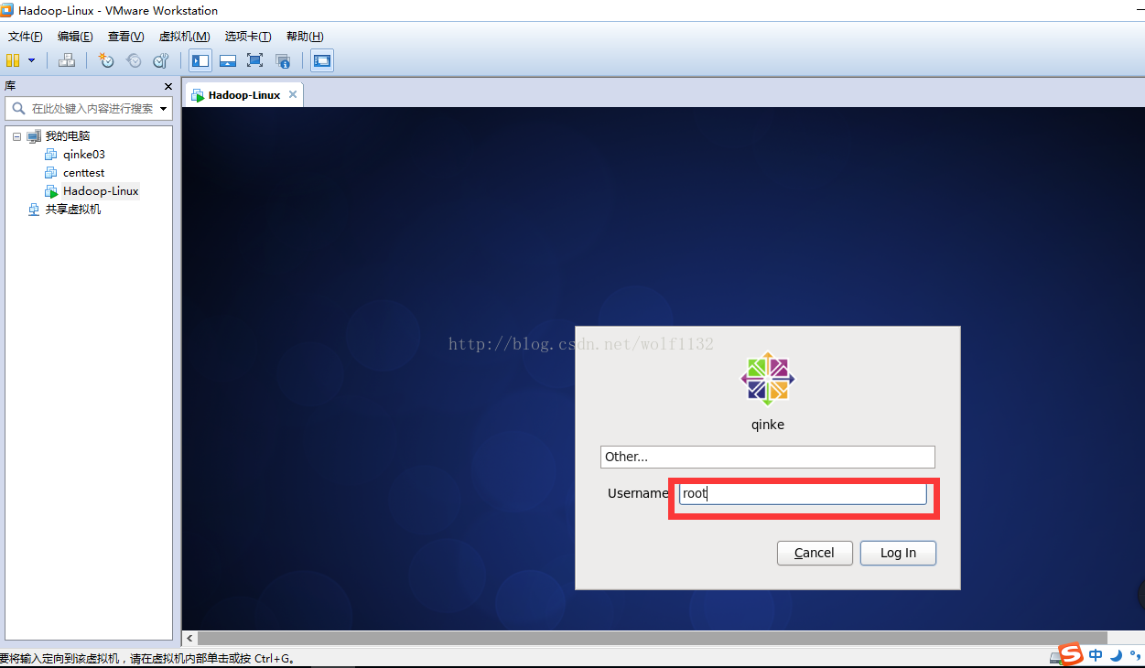Screen dimensions: 1145x668
Task: Click the moon half-width toggle icon
Action: [1117, 655]
